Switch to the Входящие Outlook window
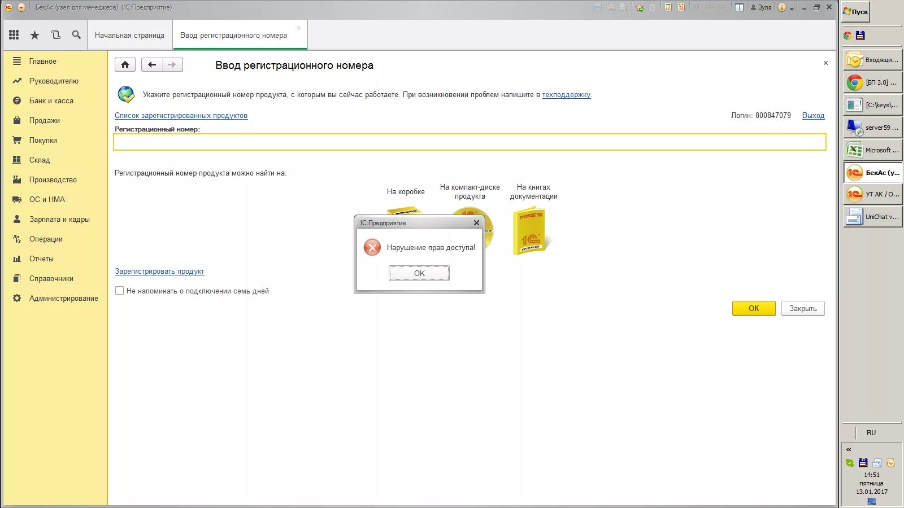The height and width of the screenshot is (508, 904). point(872,60)
